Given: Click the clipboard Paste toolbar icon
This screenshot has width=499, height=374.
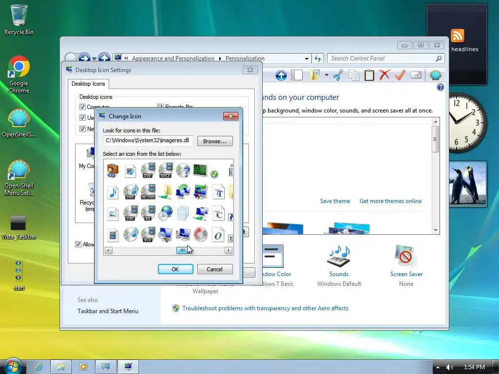Looking at the screenshot, I should tap(369, 75).
